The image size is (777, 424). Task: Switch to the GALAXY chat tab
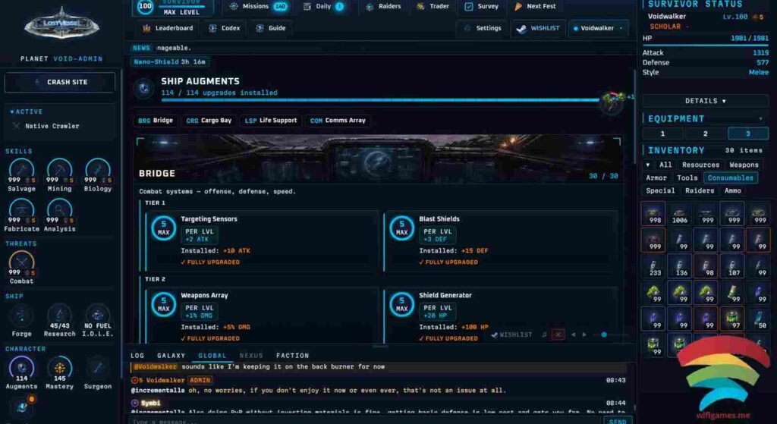[171, 356]
